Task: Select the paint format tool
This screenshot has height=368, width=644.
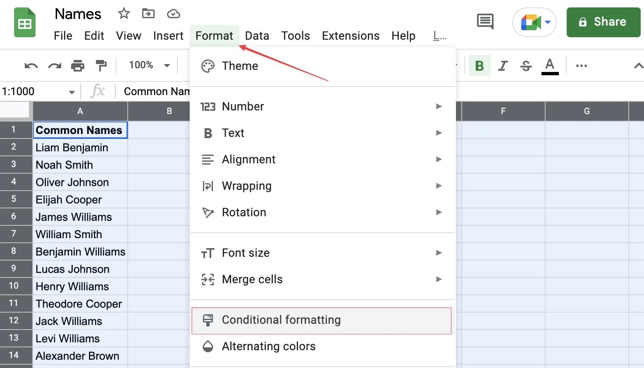Action: [x=101, y=65]
